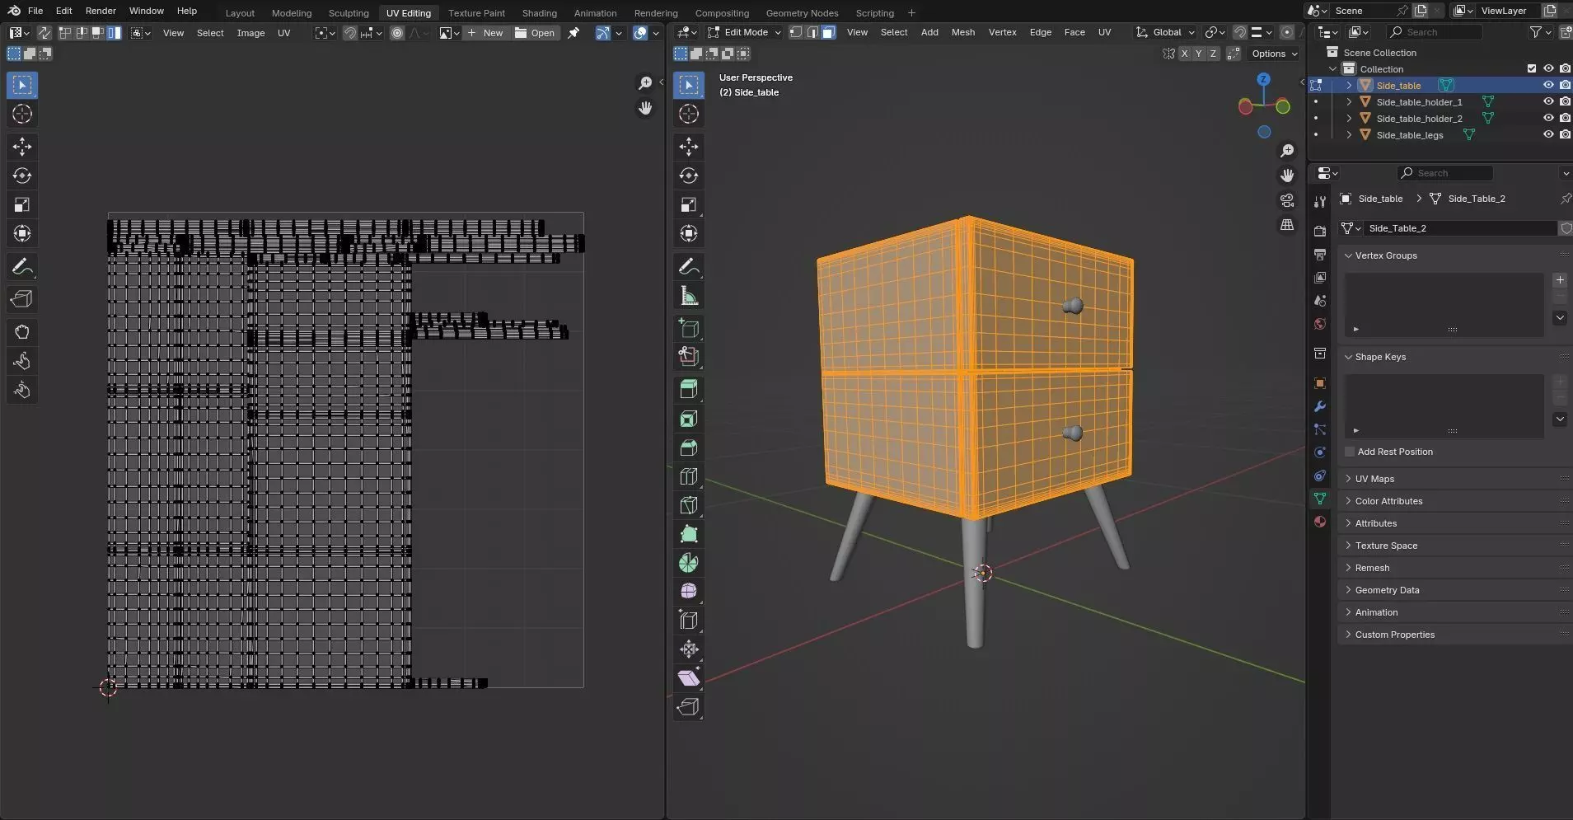Viewport: 1573px width, 820px height.
Task: Switch to vertex select mode
Action: (x=795, y=32)
